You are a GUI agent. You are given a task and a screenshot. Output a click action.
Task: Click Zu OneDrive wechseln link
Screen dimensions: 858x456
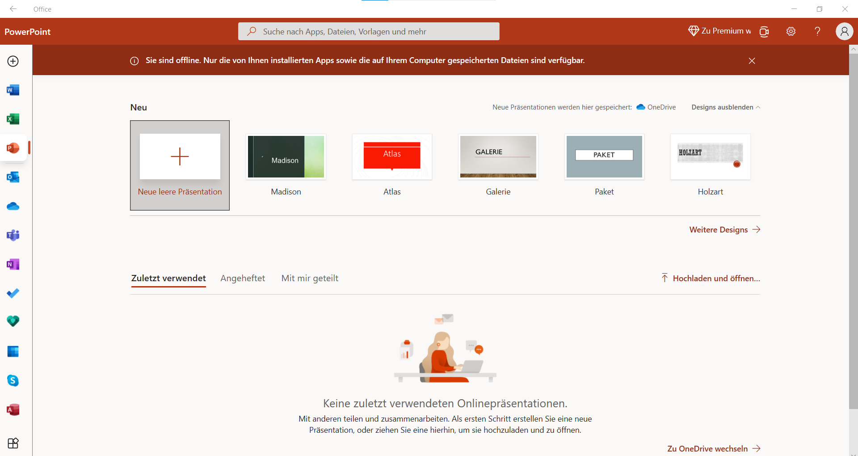click(x=714, y=448)
